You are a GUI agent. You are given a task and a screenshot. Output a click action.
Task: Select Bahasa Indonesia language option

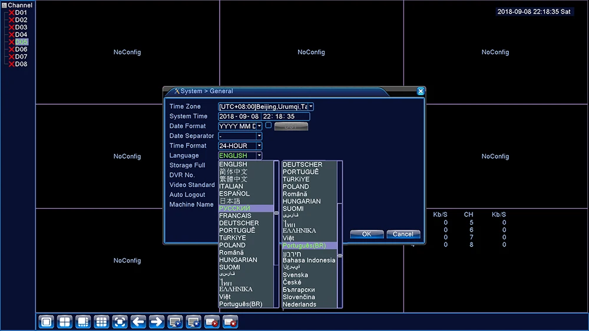(310, 260)
